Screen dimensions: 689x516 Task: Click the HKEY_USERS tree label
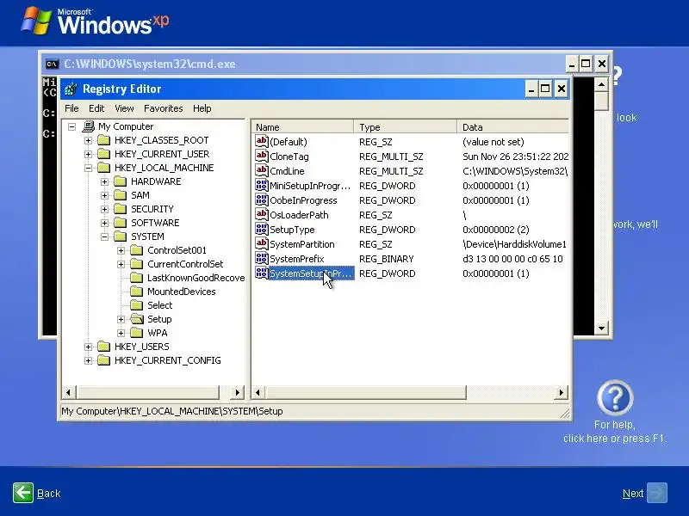(x=142, y=347)
